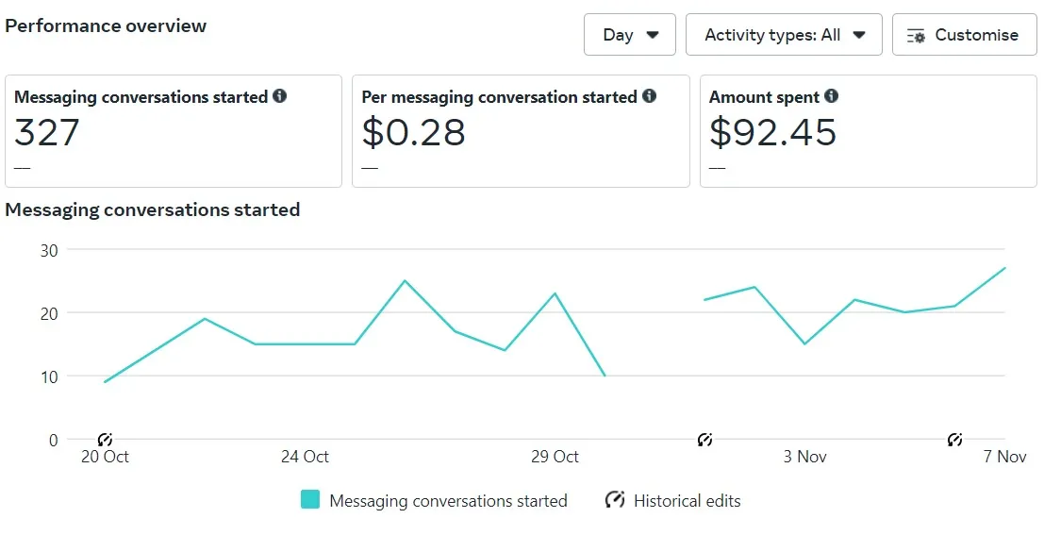Click historical edit marker near 7 Nov
Image resolution: width=1044 pixels, height=535 pixels.
click(954, 440)
